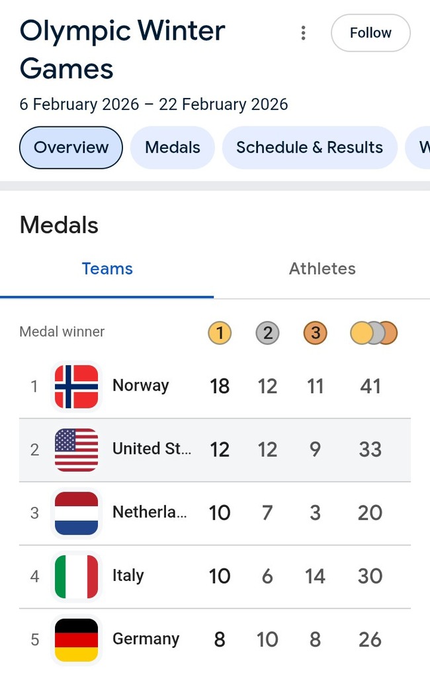This screenshot has width=430, height=673.
Task: Switch to the Athletes tab
Action: click(x=322, y=269)
